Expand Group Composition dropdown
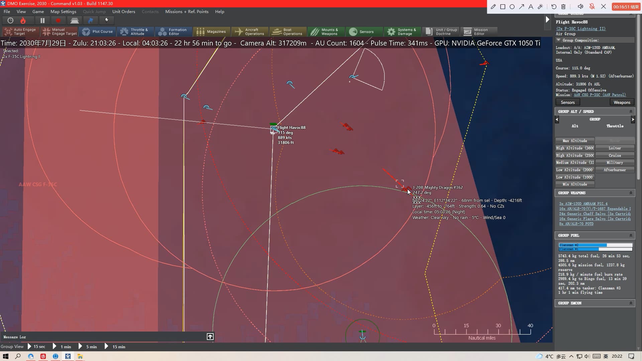The image size is (642, 361). (558, 40)
